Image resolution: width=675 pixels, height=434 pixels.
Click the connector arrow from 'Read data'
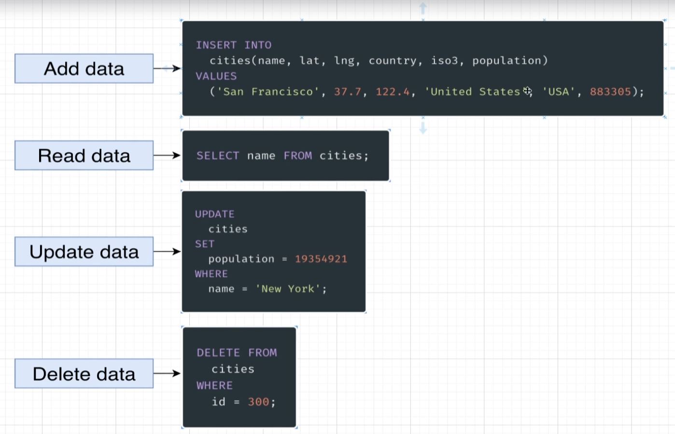pos(167,155)
